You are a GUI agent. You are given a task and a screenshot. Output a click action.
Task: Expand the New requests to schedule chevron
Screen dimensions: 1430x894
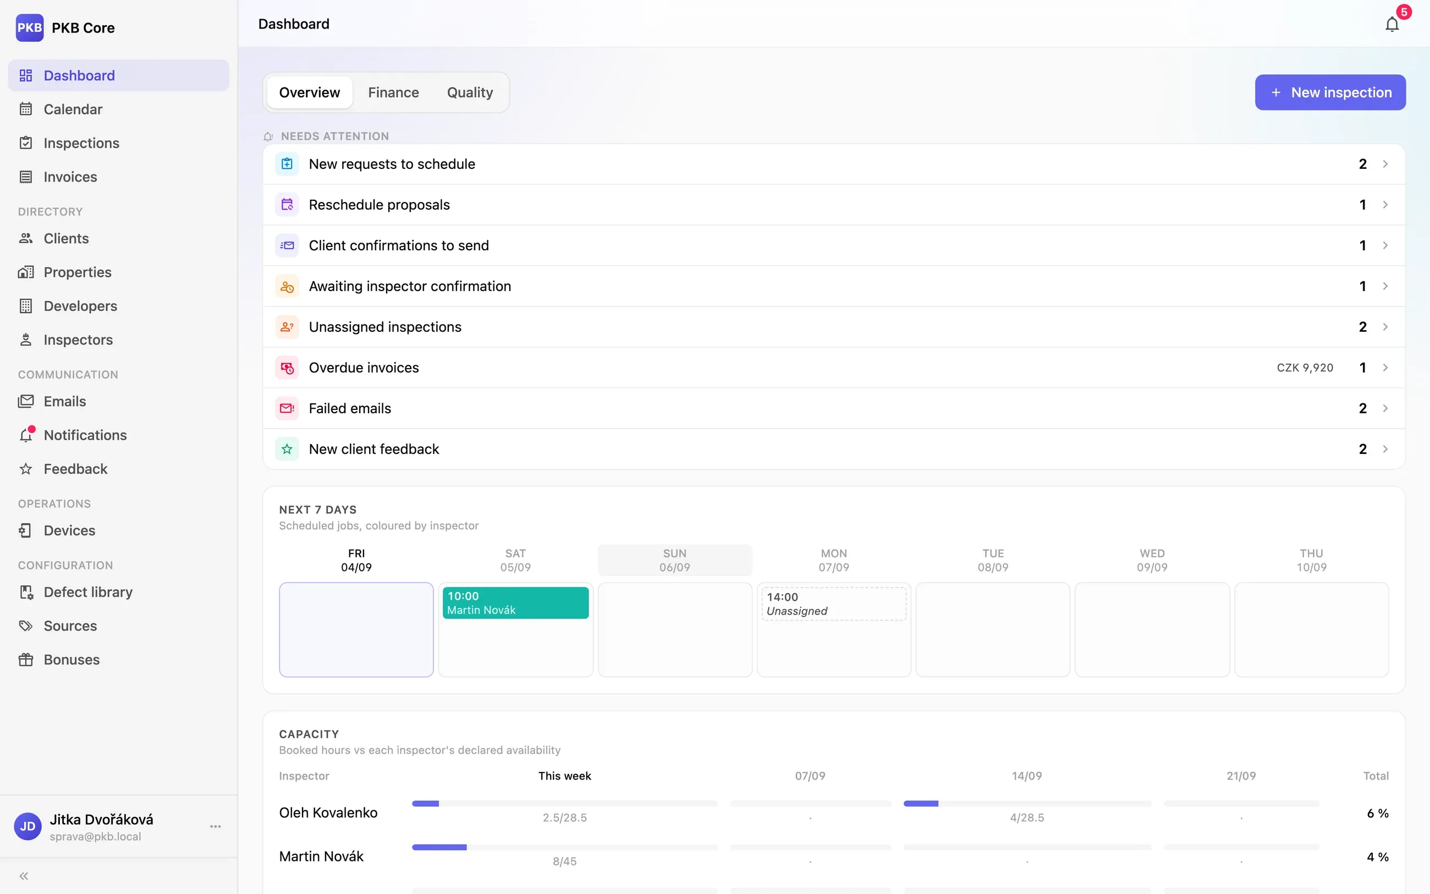(x=1385, y=164)
